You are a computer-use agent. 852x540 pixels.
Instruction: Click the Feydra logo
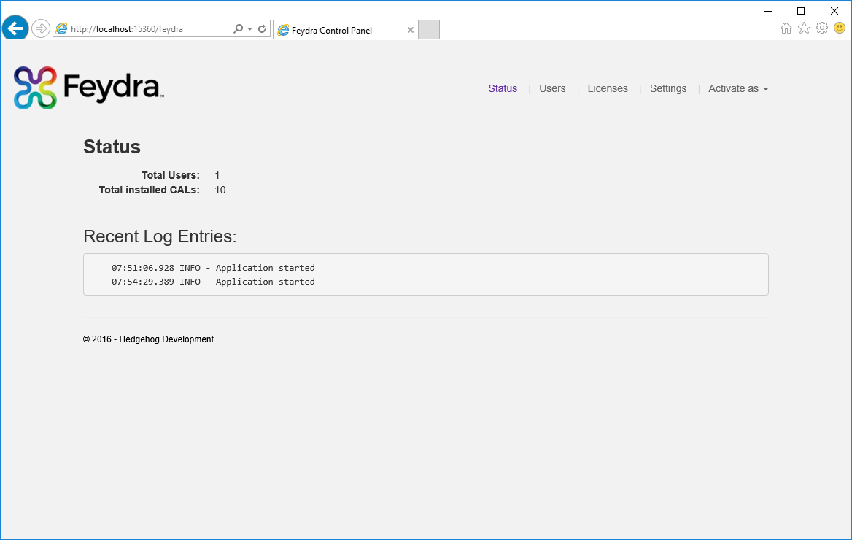click(88, 88)
